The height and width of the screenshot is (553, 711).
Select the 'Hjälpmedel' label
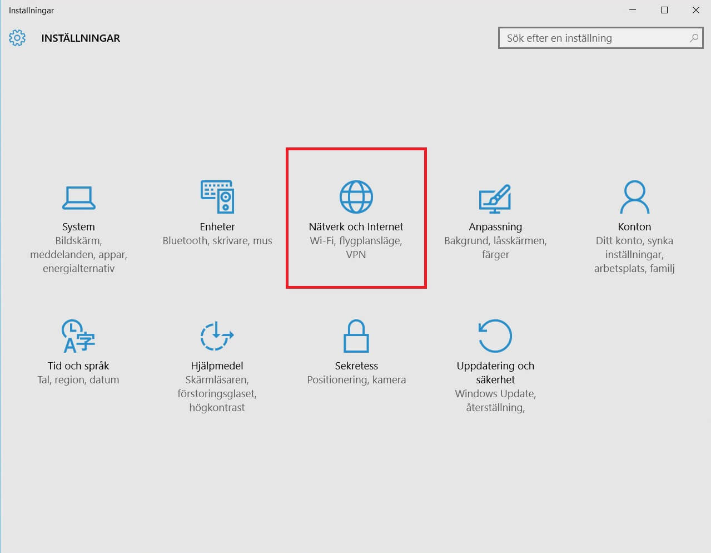coord(217,366)
